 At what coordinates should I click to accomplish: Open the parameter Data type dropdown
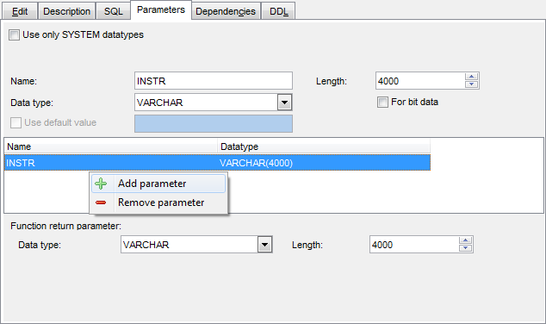pos(284,103)
